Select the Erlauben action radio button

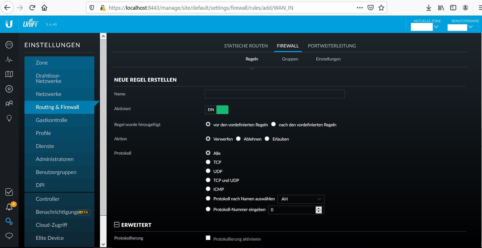point(267,139)
